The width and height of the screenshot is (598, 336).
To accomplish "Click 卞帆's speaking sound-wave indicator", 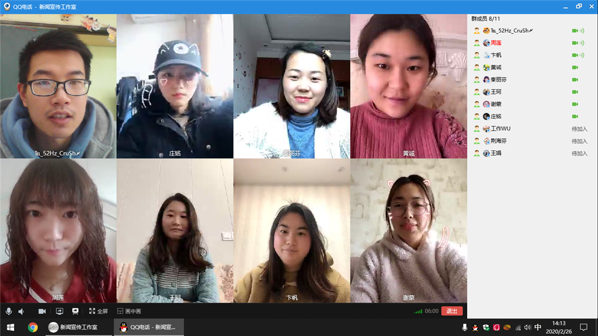I will [x=582, y=55].
